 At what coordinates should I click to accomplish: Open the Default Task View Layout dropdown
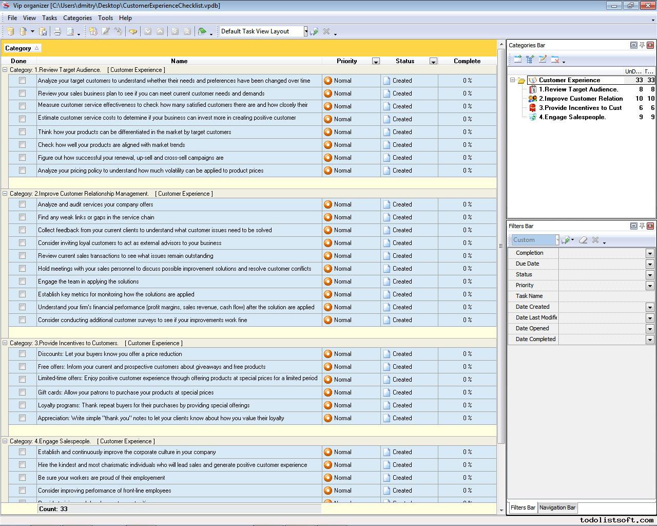coord(305,31)
